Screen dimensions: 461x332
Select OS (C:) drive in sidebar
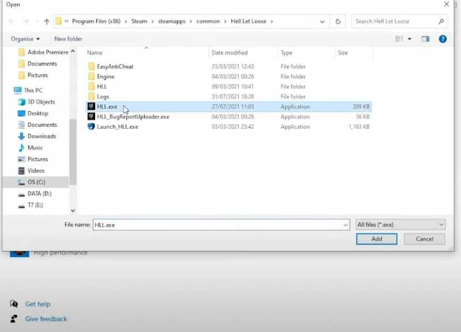point(36,182)
